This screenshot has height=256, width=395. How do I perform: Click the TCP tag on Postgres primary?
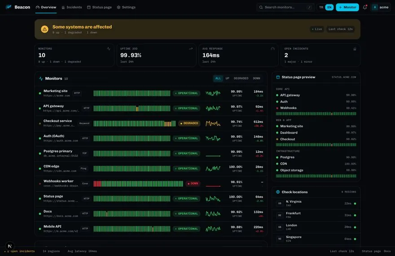[x=84, y=153]
